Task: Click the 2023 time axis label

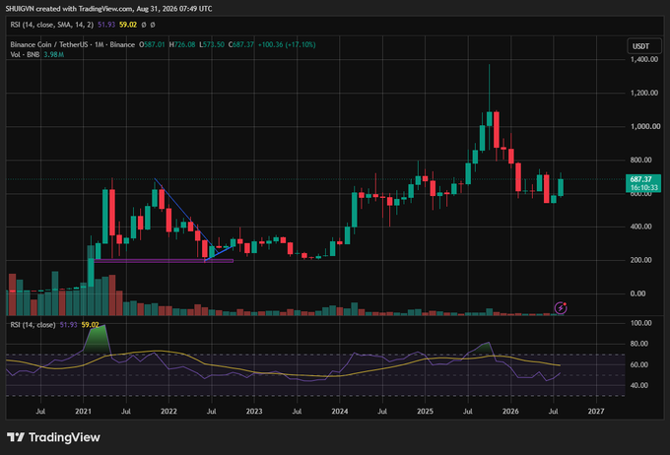Action: point(254,411)
